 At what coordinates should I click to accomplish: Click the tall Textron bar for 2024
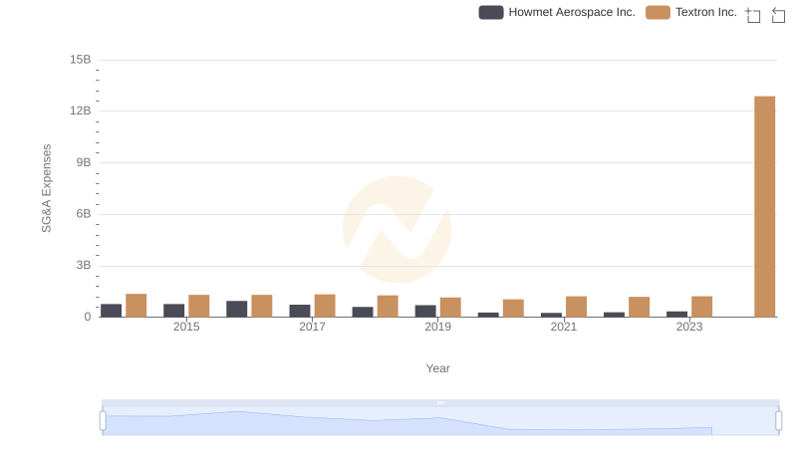point(764,207)
